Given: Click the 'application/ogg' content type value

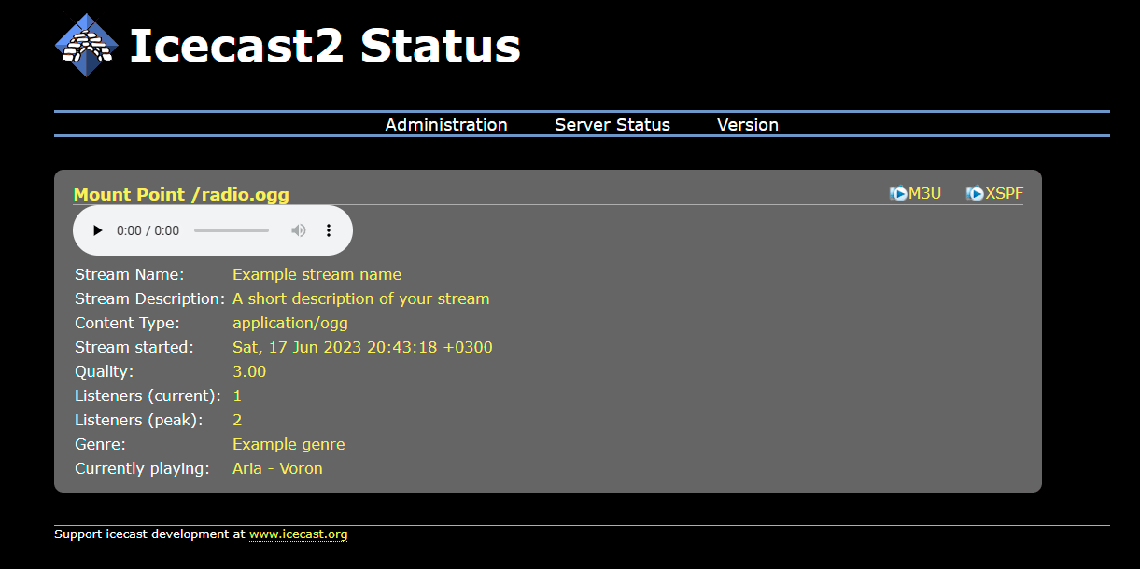Looking at the screenshot, I should point(289,323).
